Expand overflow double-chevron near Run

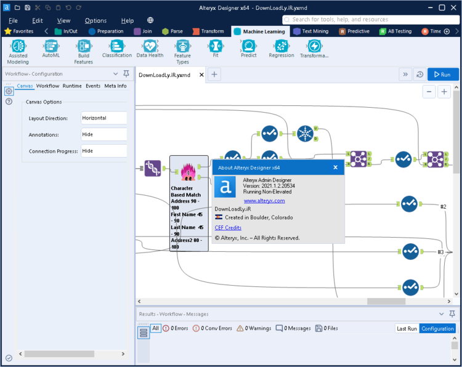[405, 75]
